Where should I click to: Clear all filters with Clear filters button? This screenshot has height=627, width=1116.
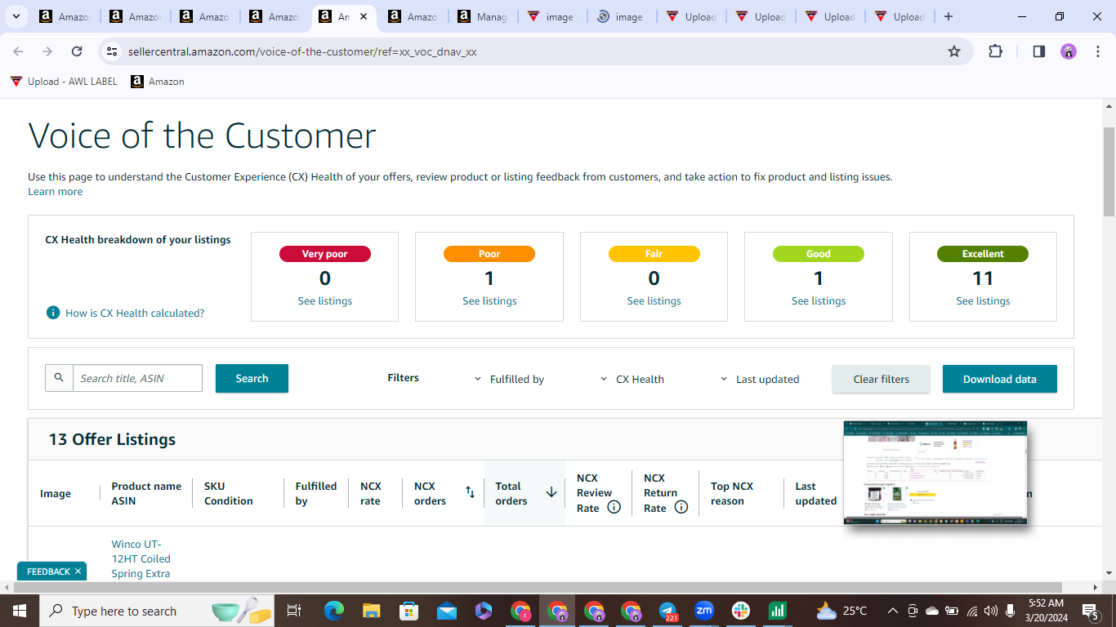tap(881, 379)
